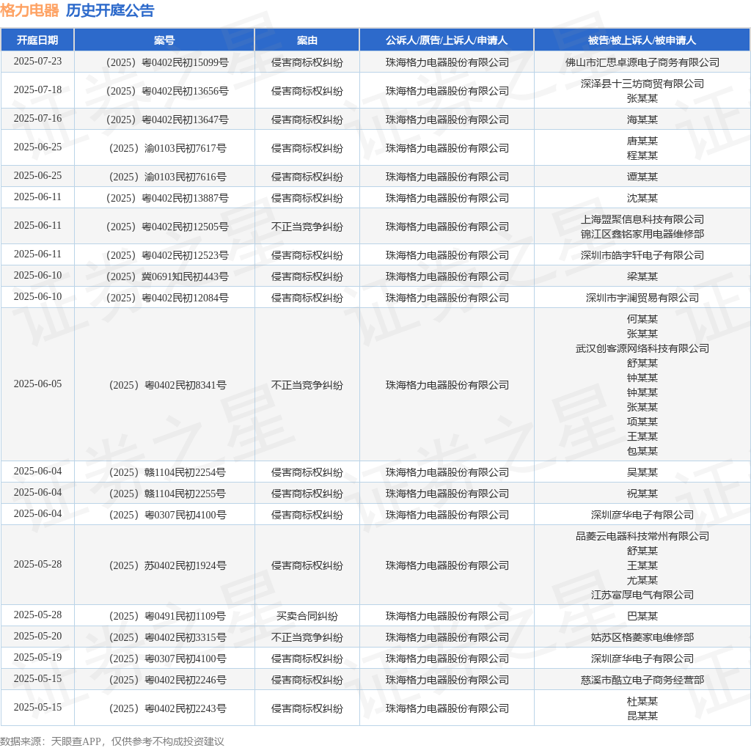The height and width of the screenshot is (748, 751).
Task: Select the 格力电器 title text
Action: [29, 10]
